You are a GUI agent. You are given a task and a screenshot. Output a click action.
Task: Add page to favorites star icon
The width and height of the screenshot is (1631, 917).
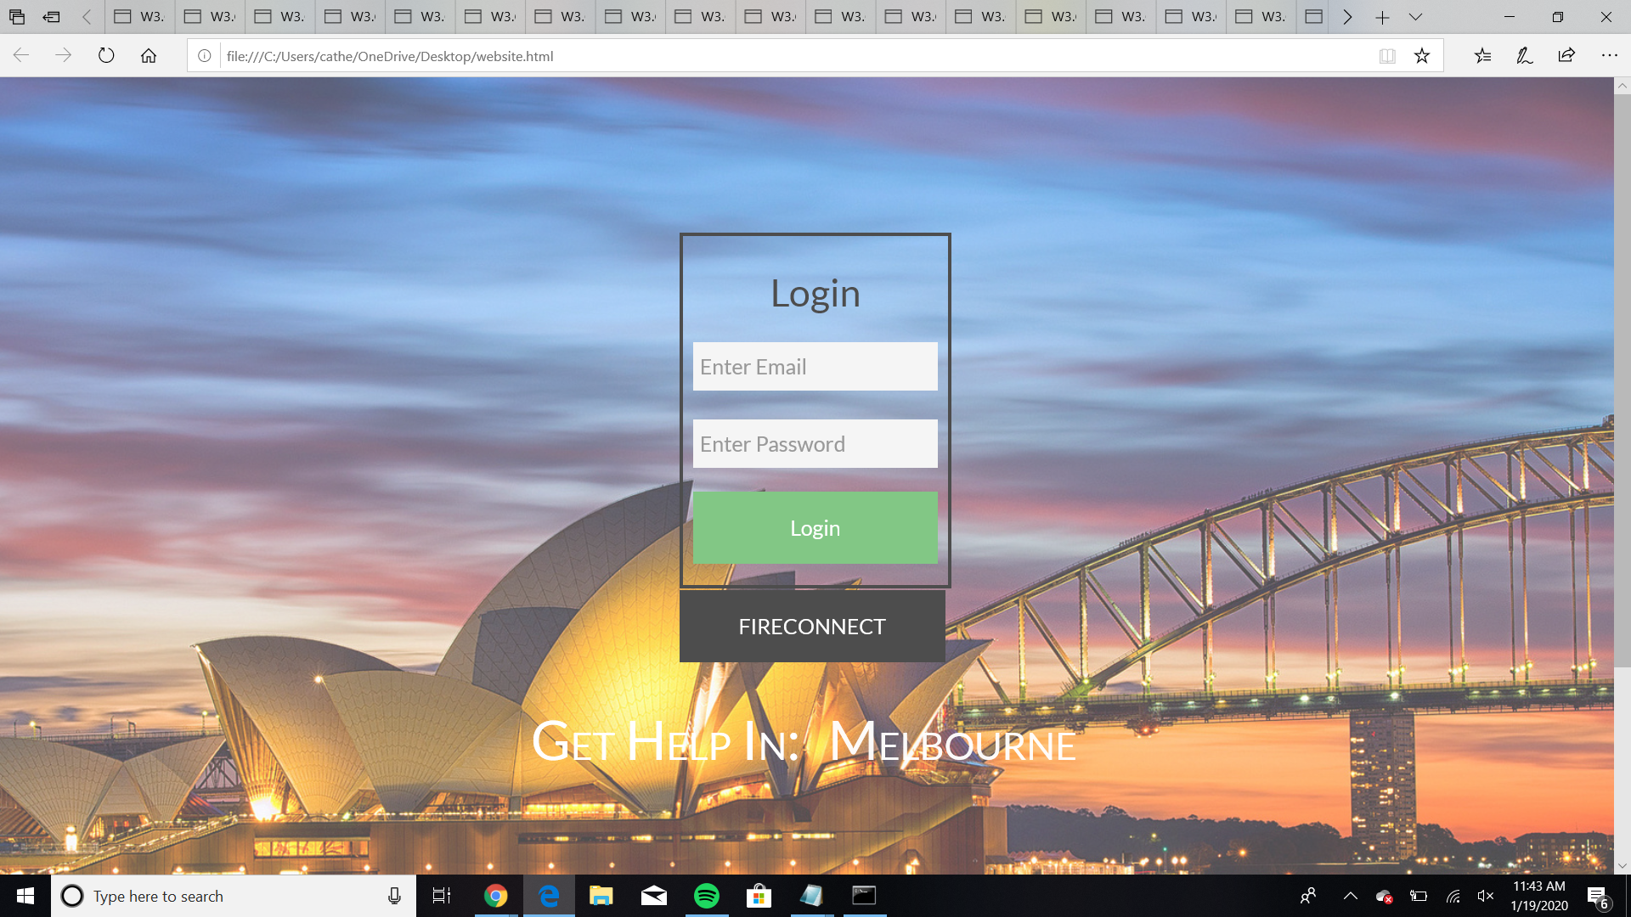tap(1422, 56)
